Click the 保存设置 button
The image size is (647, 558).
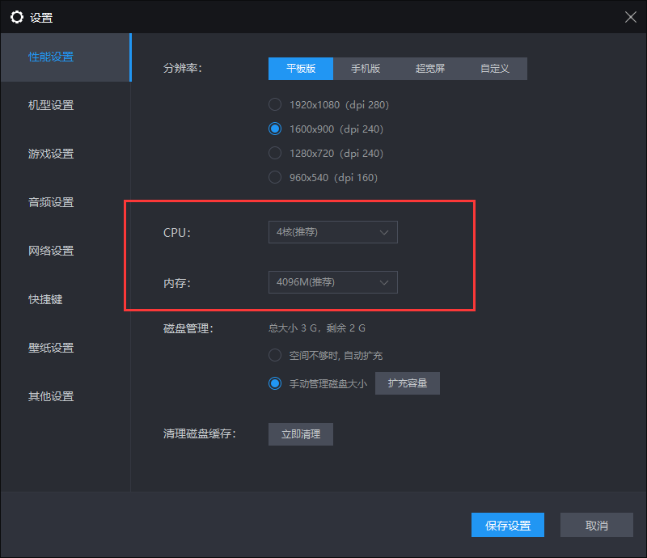click(508, 526)
